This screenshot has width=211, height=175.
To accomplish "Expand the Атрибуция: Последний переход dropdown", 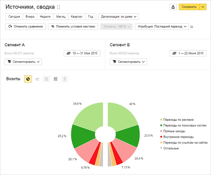I will point(162,27).
